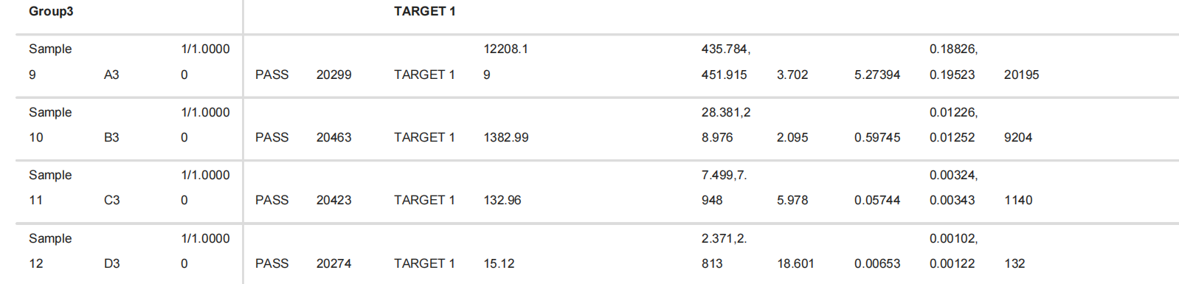Screen dimensions: 1179x284
Task: Select TARGET 1 in Sample 12 row
Action: coord(424,264)
